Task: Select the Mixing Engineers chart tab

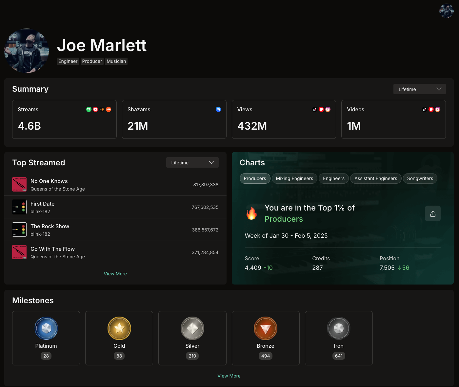Action: pyautogui.click(x=294, y=178)
